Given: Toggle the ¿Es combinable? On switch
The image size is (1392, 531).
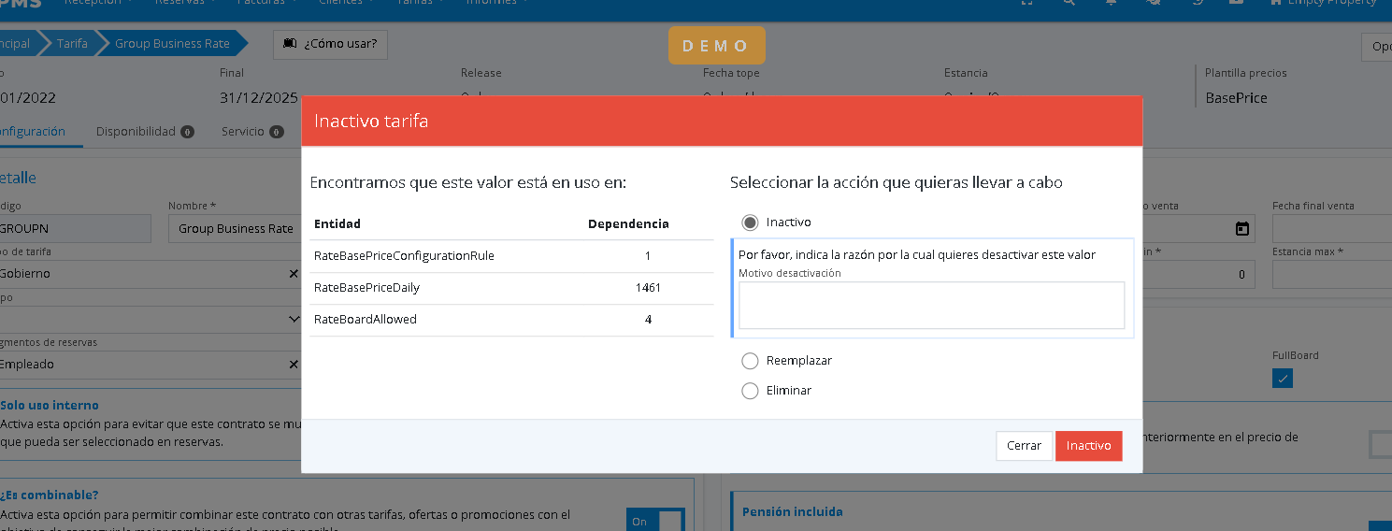Looking at the screenshot, I should point(655,521).
